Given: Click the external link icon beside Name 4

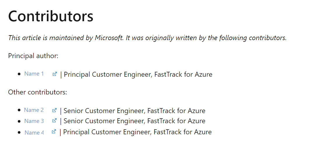Looking at the screenshot, I should (54, 132).
